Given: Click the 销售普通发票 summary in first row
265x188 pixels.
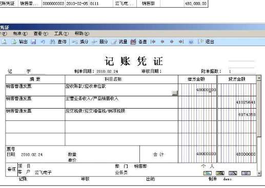Looking at the screenshot, I should point(18,86).
